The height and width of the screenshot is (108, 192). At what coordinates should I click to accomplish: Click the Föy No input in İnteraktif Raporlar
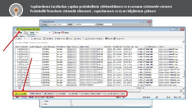108,25
